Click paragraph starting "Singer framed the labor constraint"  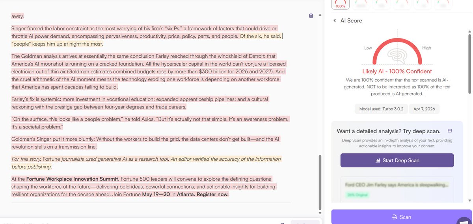click(x=146, y=36)
